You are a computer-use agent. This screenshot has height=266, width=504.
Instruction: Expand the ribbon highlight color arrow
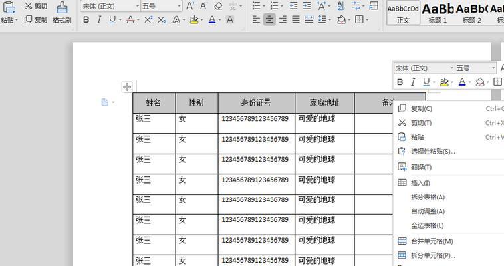[x=202, y=20]
